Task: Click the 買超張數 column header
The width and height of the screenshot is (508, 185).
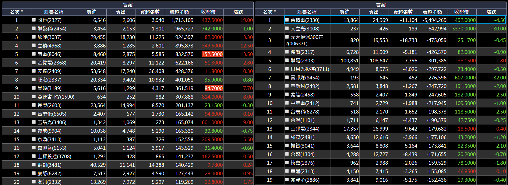Action: (150, 12)
